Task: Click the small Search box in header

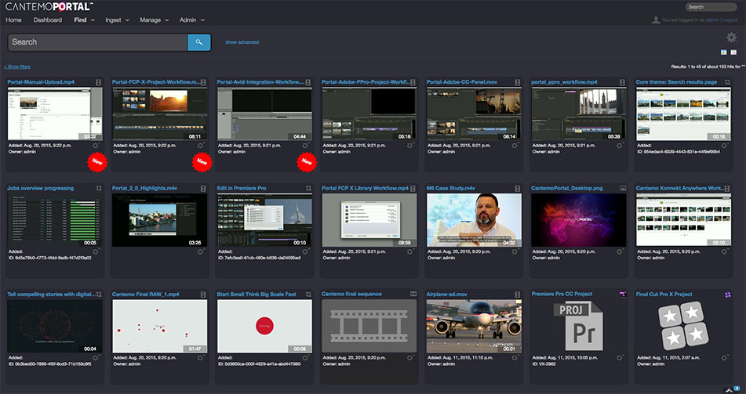Action: (711, 7)
